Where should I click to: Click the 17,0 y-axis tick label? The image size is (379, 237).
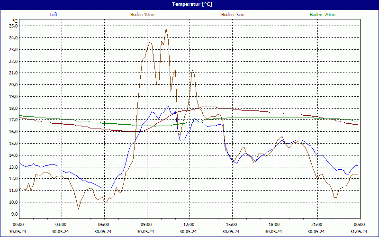pyautogui.click(x=12, y=120)
